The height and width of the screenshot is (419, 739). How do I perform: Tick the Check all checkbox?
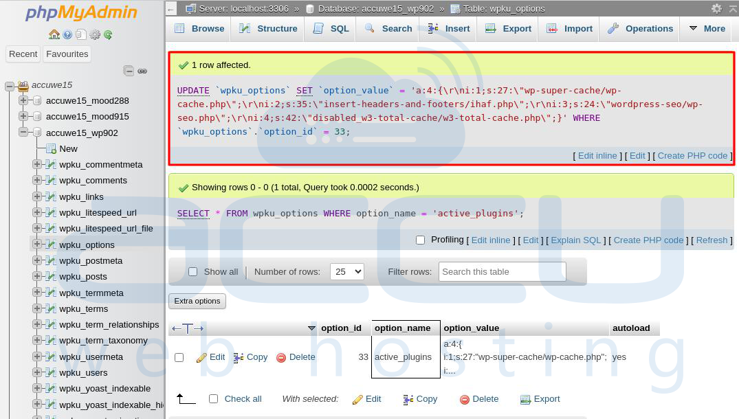coord(214,399)
